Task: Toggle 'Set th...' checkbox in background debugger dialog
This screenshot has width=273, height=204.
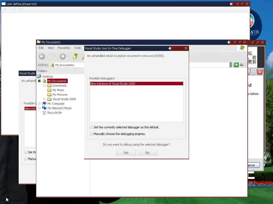Action: 26,152
